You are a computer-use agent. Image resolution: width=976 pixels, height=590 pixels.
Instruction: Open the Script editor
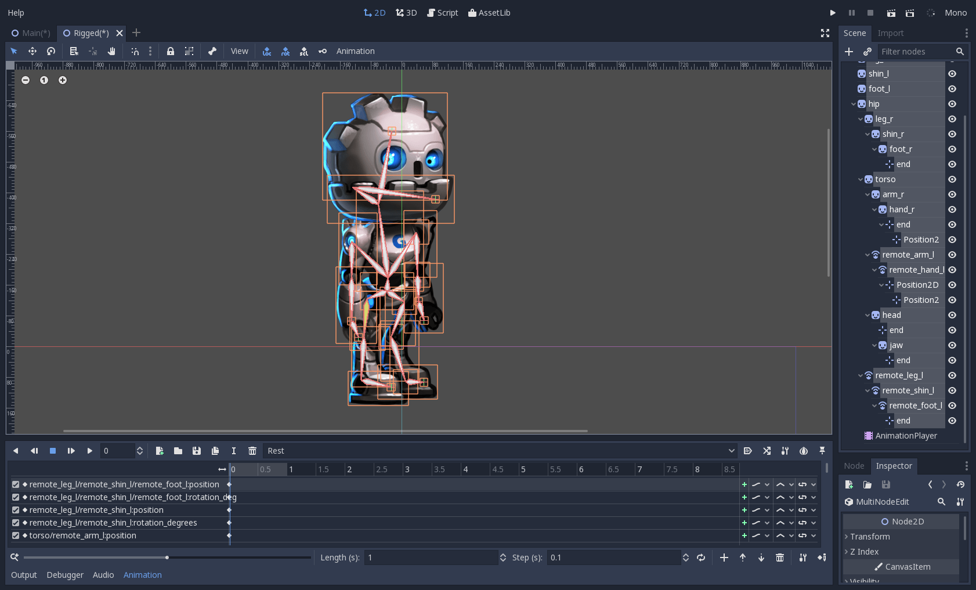[442, 12]
